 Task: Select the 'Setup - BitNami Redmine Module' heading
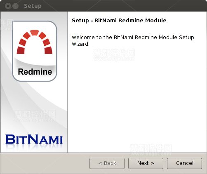[119, 21]
